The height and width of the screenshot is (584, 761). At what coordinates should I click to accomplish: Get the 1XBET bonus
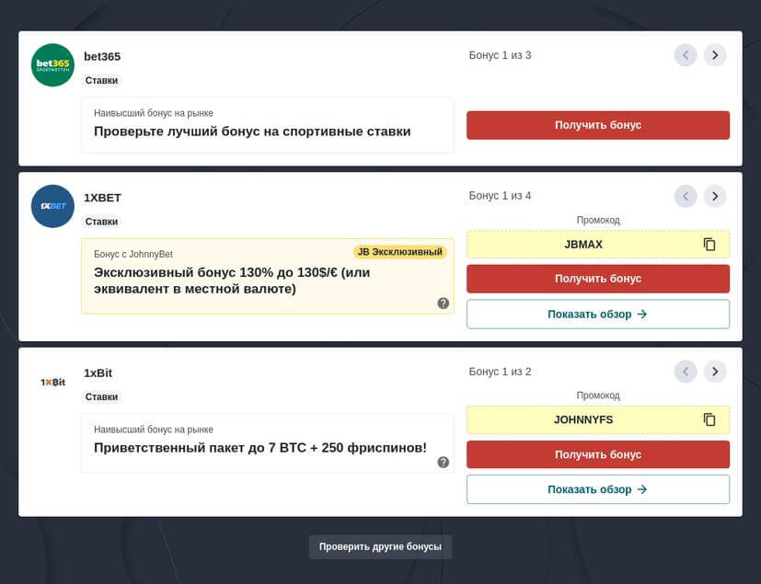[598, 279]
